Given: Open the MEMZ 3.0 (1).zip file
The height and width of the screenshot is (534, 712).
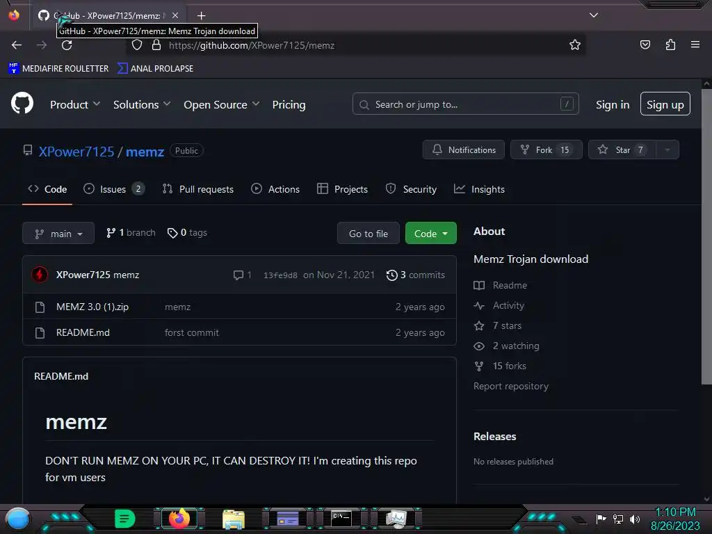Looking at the screenshot, I should pyautogui.click(x=92, y=307).
